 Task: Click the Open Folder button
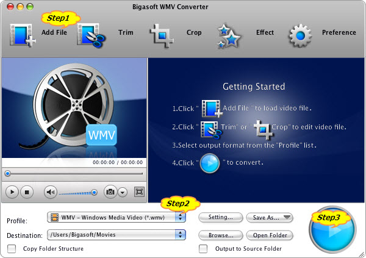point(270,235)
